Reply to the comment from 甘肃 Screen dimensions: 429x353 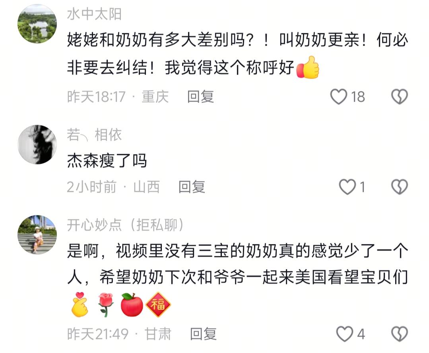coord(203,334)
